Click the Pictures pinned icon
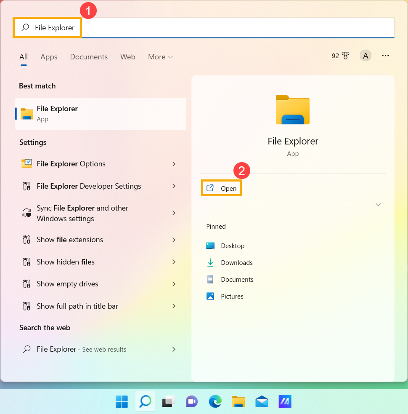 click(210, 296)
